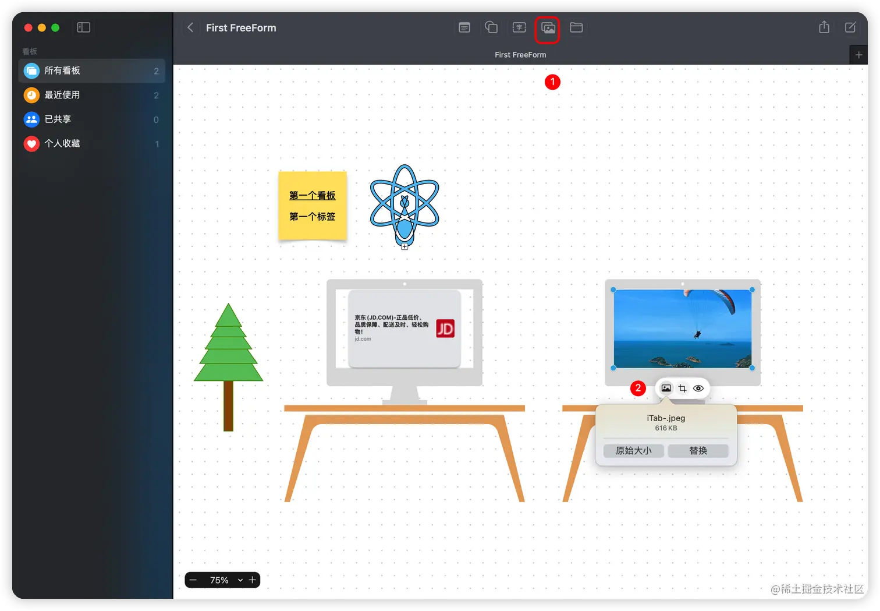Zoom in with the plus button
This screenshot has height=611, width=880.
[252, 580]
